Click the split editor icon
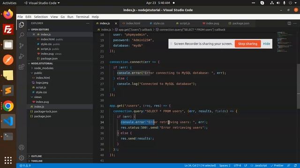This screenshot has width=300, height=168. pyautogui.click(x=289, y=23)
